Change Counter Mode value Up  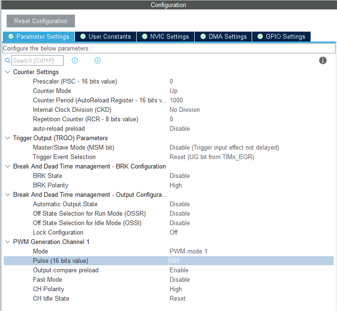tap(173, 91)
